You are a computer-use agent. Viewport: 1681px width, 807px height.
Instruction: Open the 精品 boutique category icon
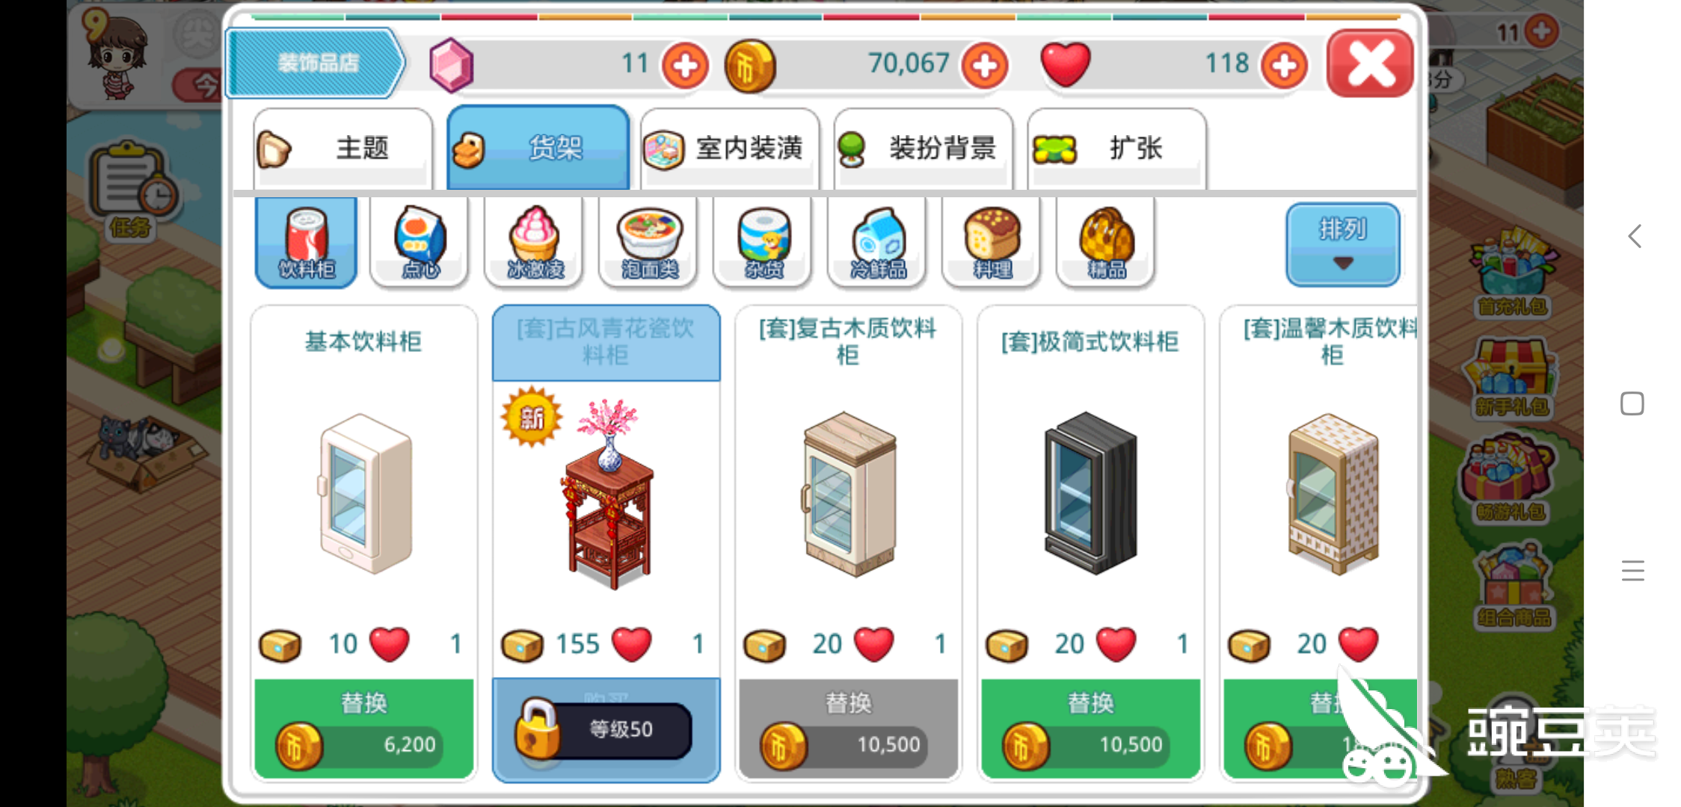tap(1107, 242)
